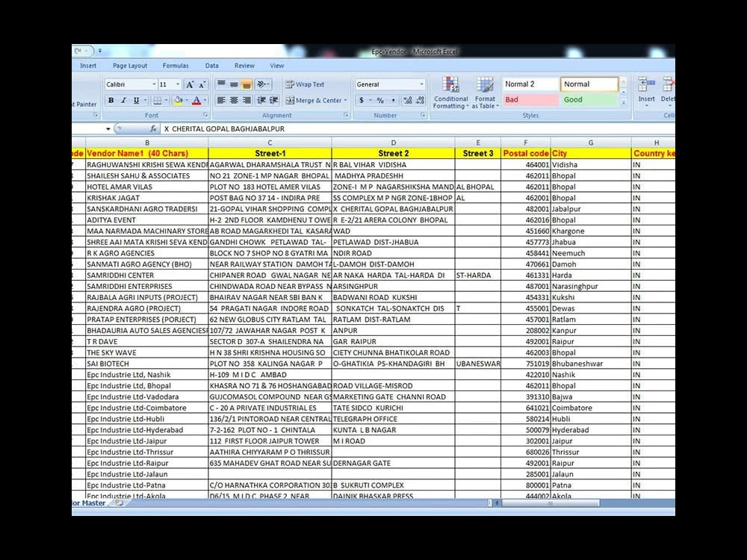The image size is (747, 560).
Task: Apply the Normal cell style
Action: (590, 84)
